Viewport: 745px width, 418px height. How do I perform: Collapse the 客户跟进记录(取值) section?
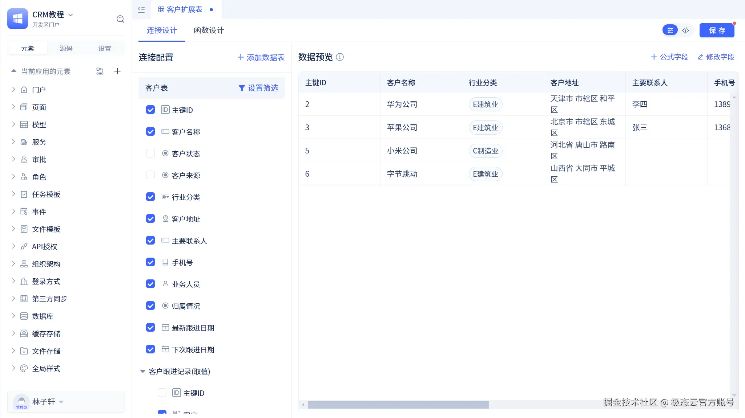point(143,371)
